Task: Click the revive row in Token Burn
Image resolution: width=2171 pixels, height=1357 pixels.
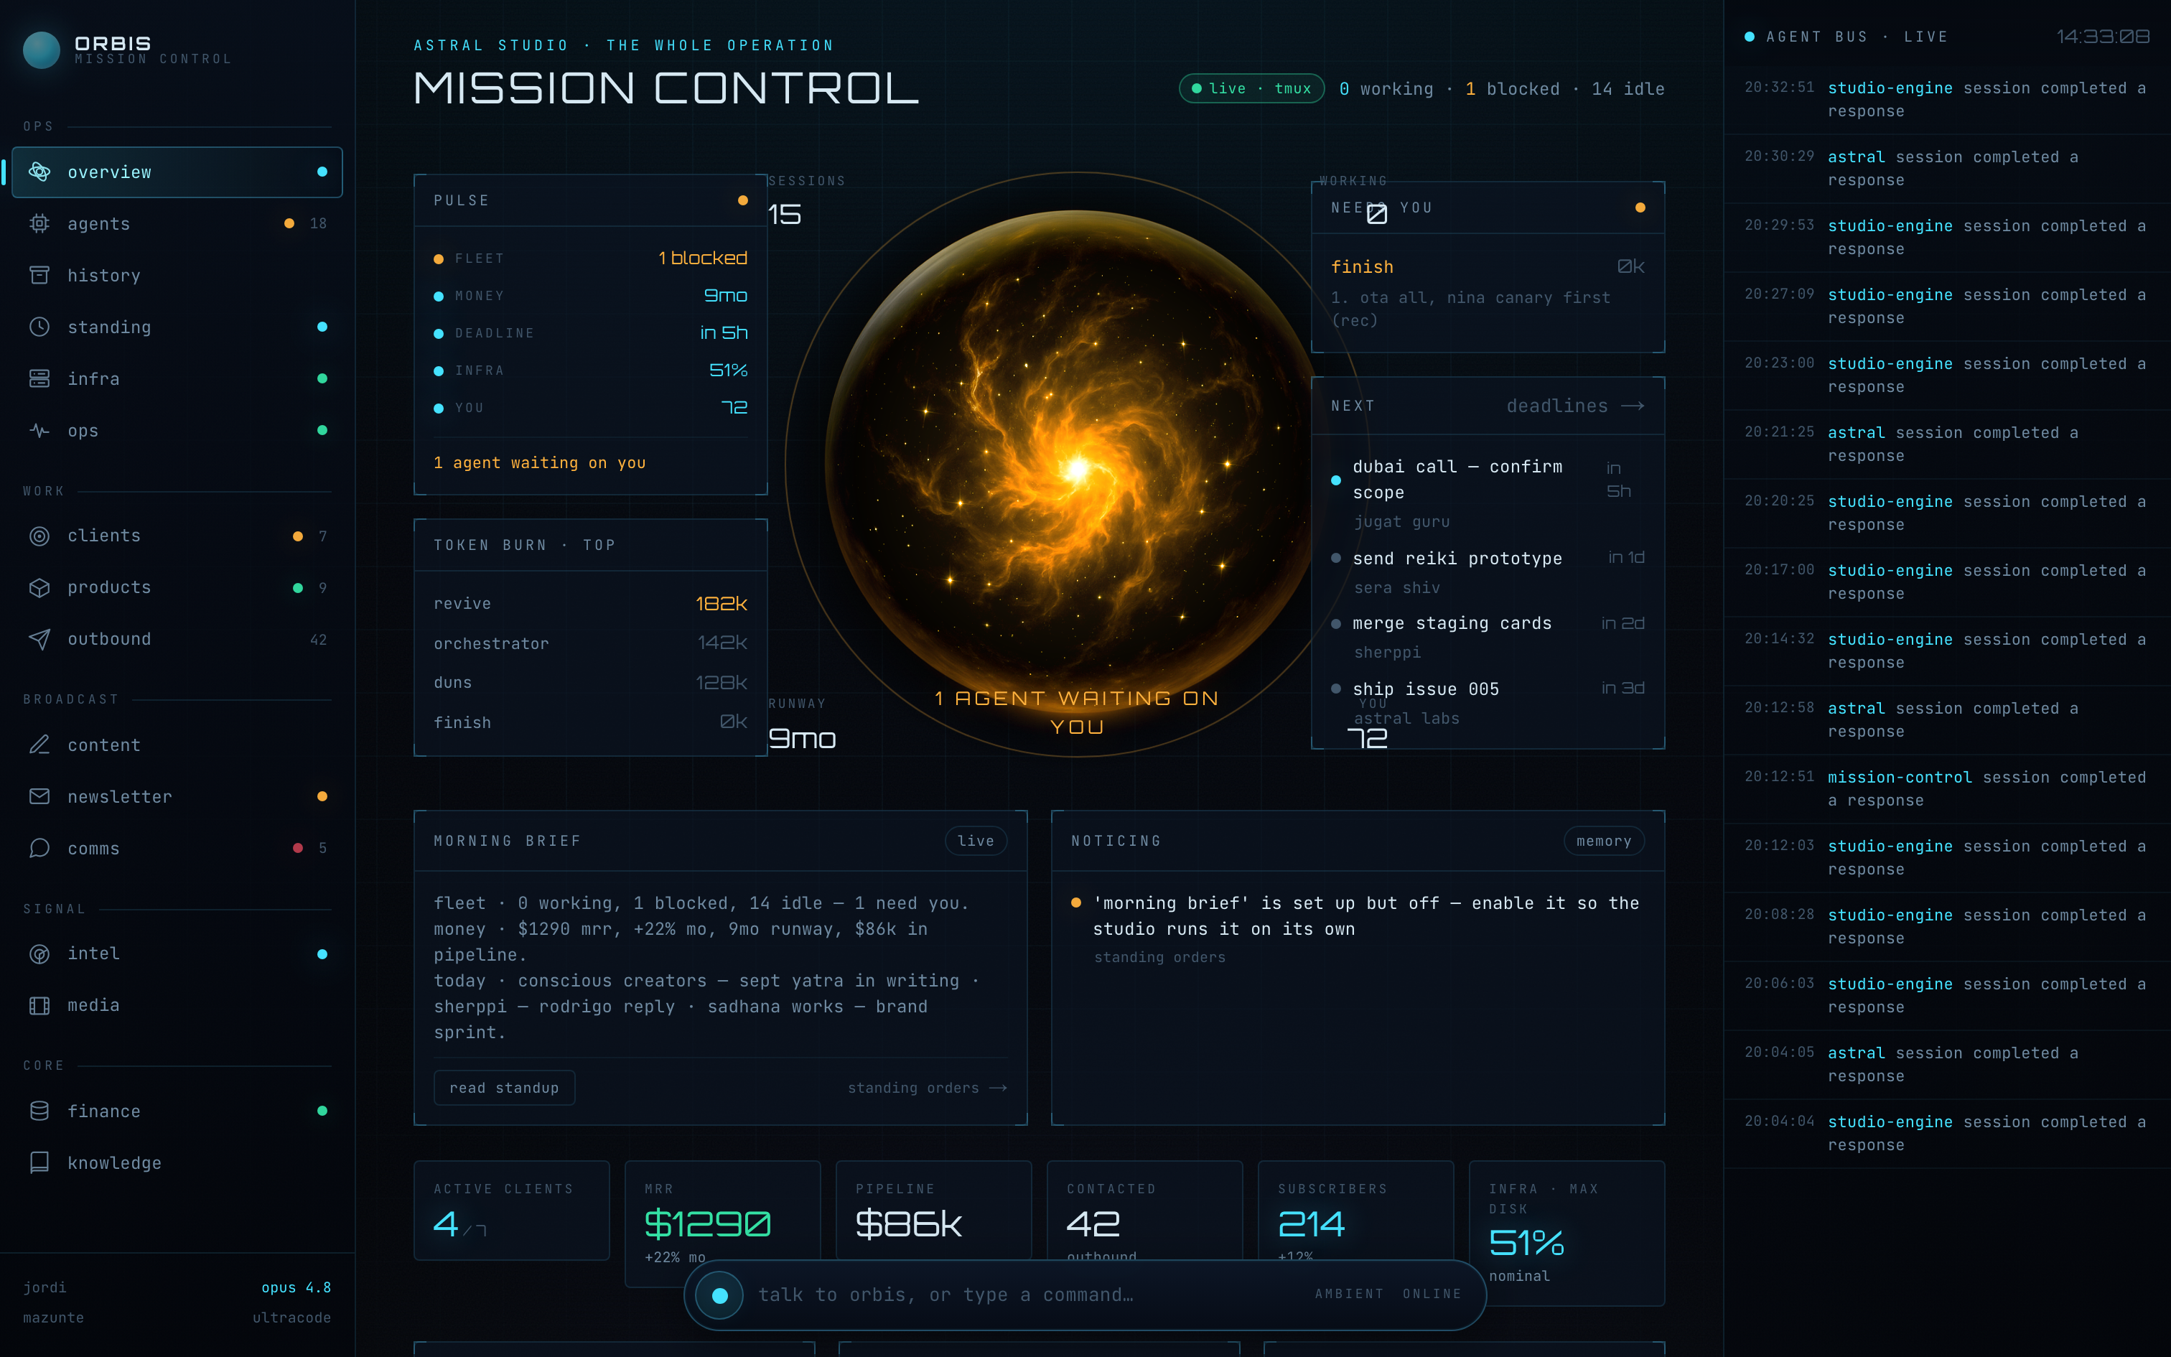Action: coord(590,604)
